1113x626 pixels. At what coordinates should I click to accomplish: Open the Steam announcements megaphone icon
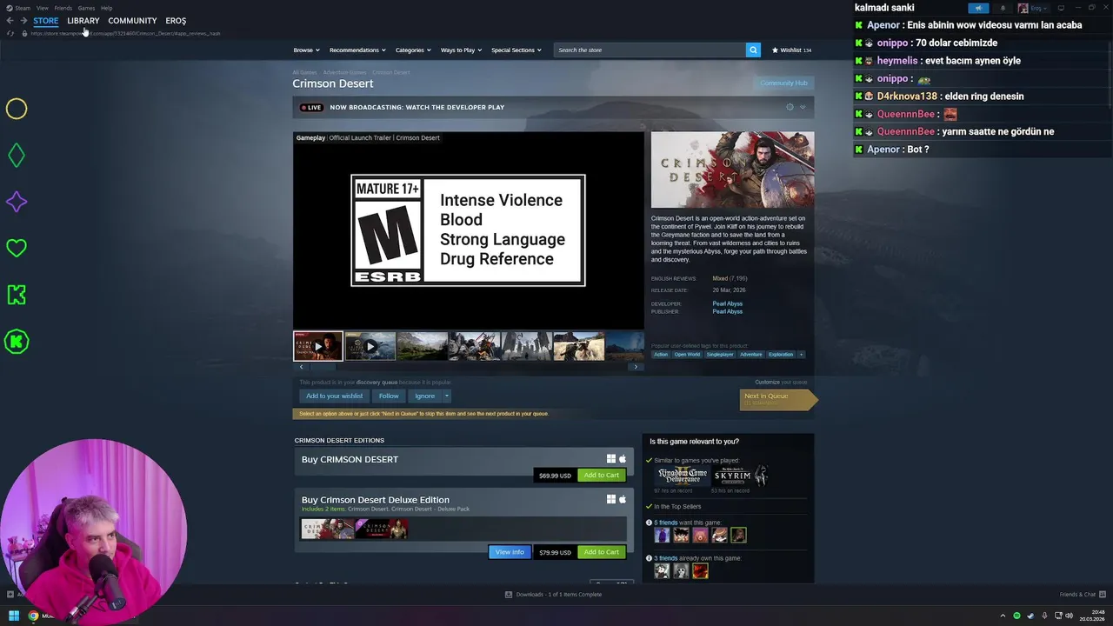click(x=978, y=8)
